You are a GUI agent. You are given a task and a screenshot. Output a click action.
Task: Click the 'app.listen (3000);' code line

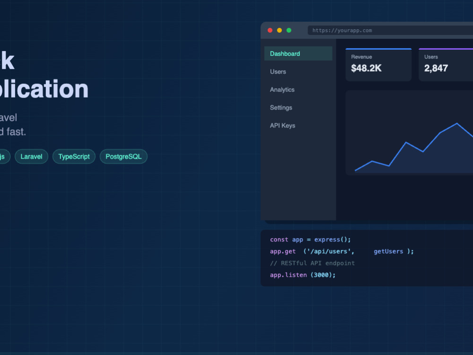[303, 275]
